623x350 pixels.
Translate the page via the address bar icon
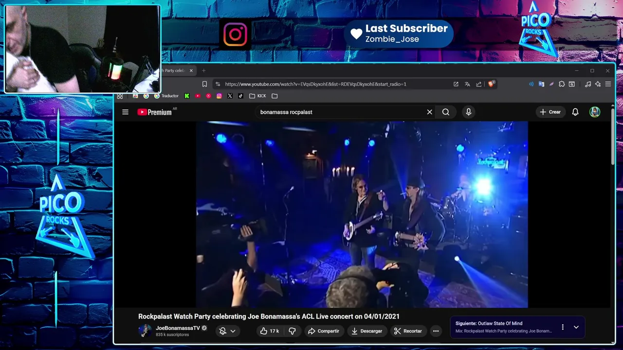point(467,84)
